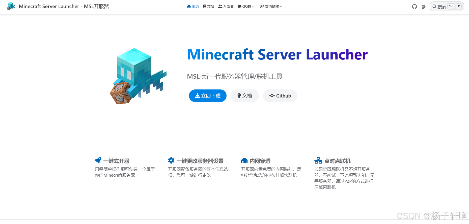Click the network port icon beside 内网穿透
This screenshot has width=469, height=224.
point(244,161)
